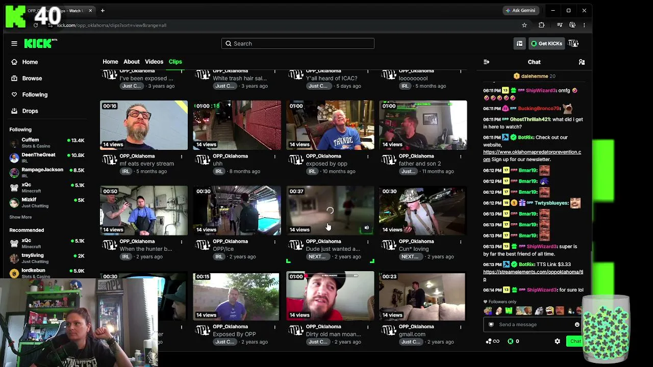Open a new browser tab
Image resolution: width=653 pixels, height=367 pixels.
coord(103,10)
